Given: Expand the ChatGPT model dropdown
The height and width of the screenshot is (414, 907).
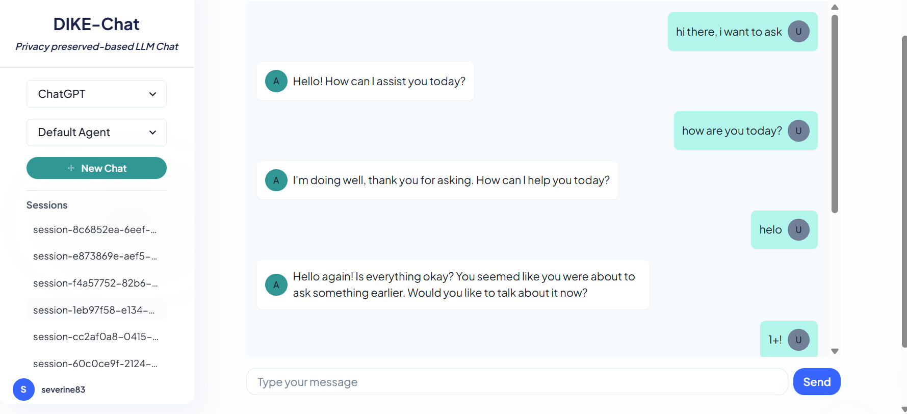Looking at the screenshot, I should (x=96, y=94).
